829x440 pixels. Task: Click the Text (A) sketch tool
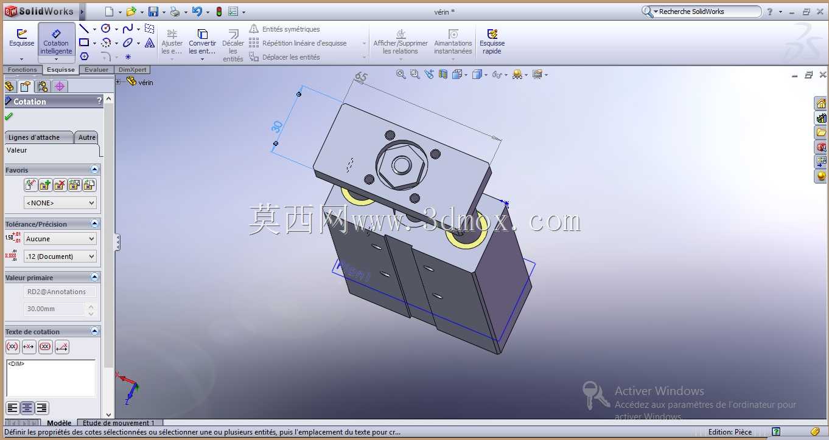[x=150, y=43]
